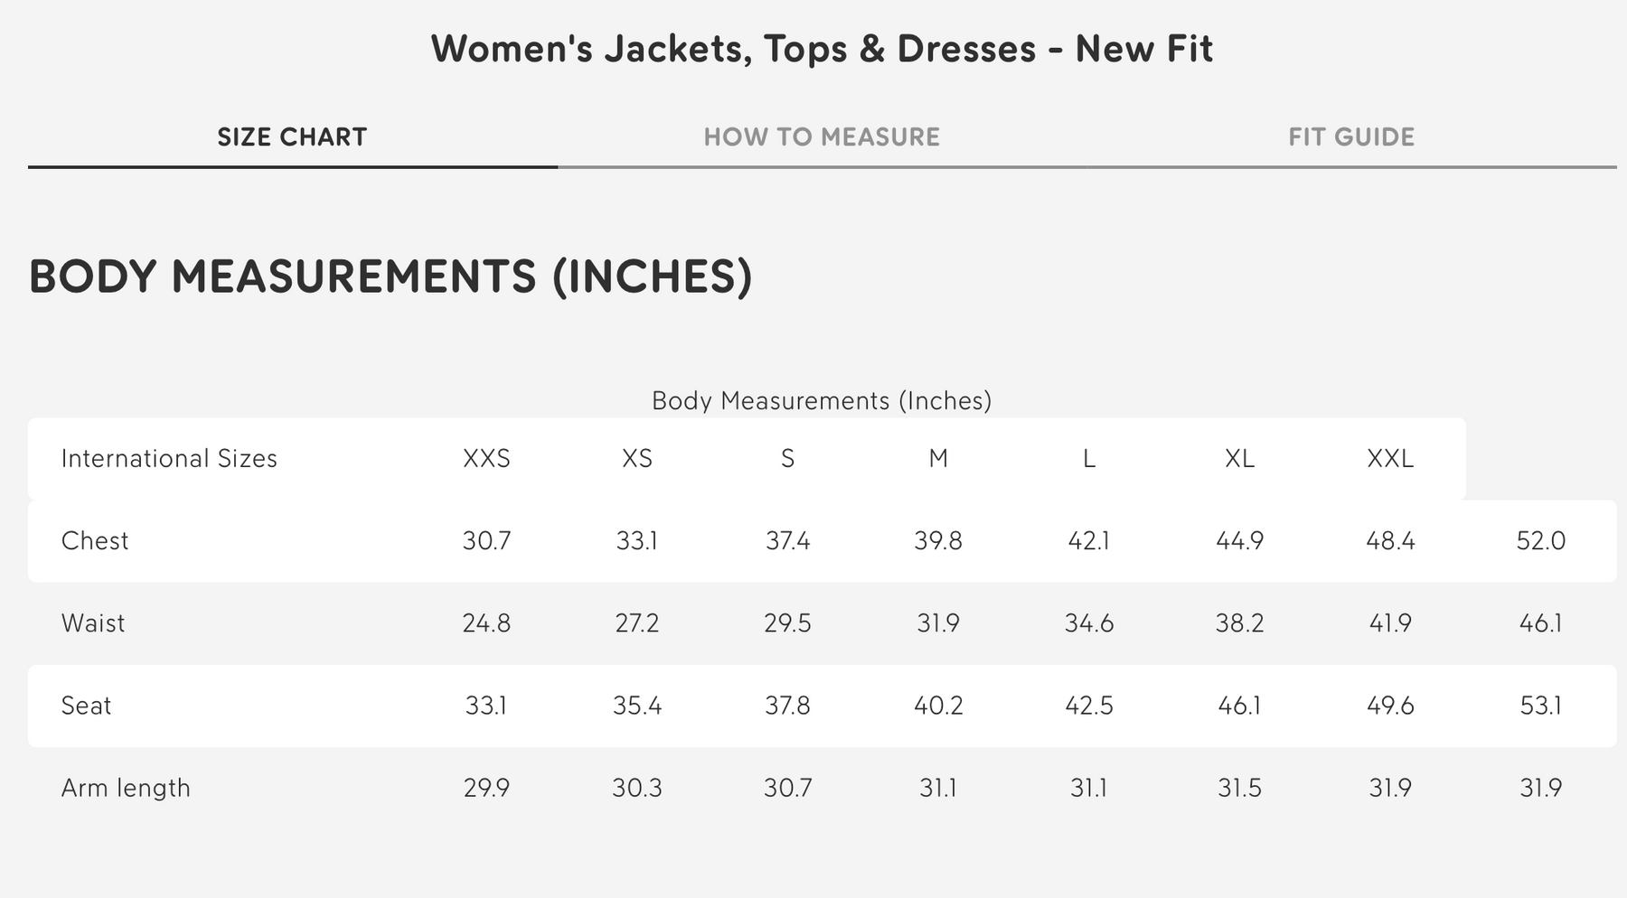Viewport: 1627px width, 898px height.
Task: Select the M size column header
Action: point(938,459)
